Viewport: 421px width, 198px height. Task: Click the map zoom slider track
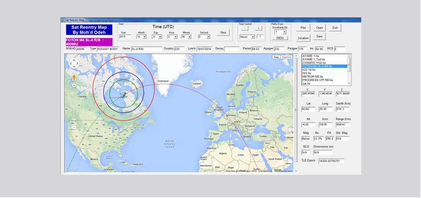point(74,105)
